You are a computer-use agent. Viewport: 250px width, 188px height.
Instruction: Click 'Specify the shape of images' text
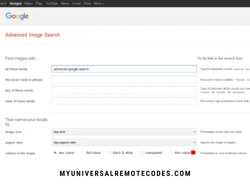tap(218, 142)
